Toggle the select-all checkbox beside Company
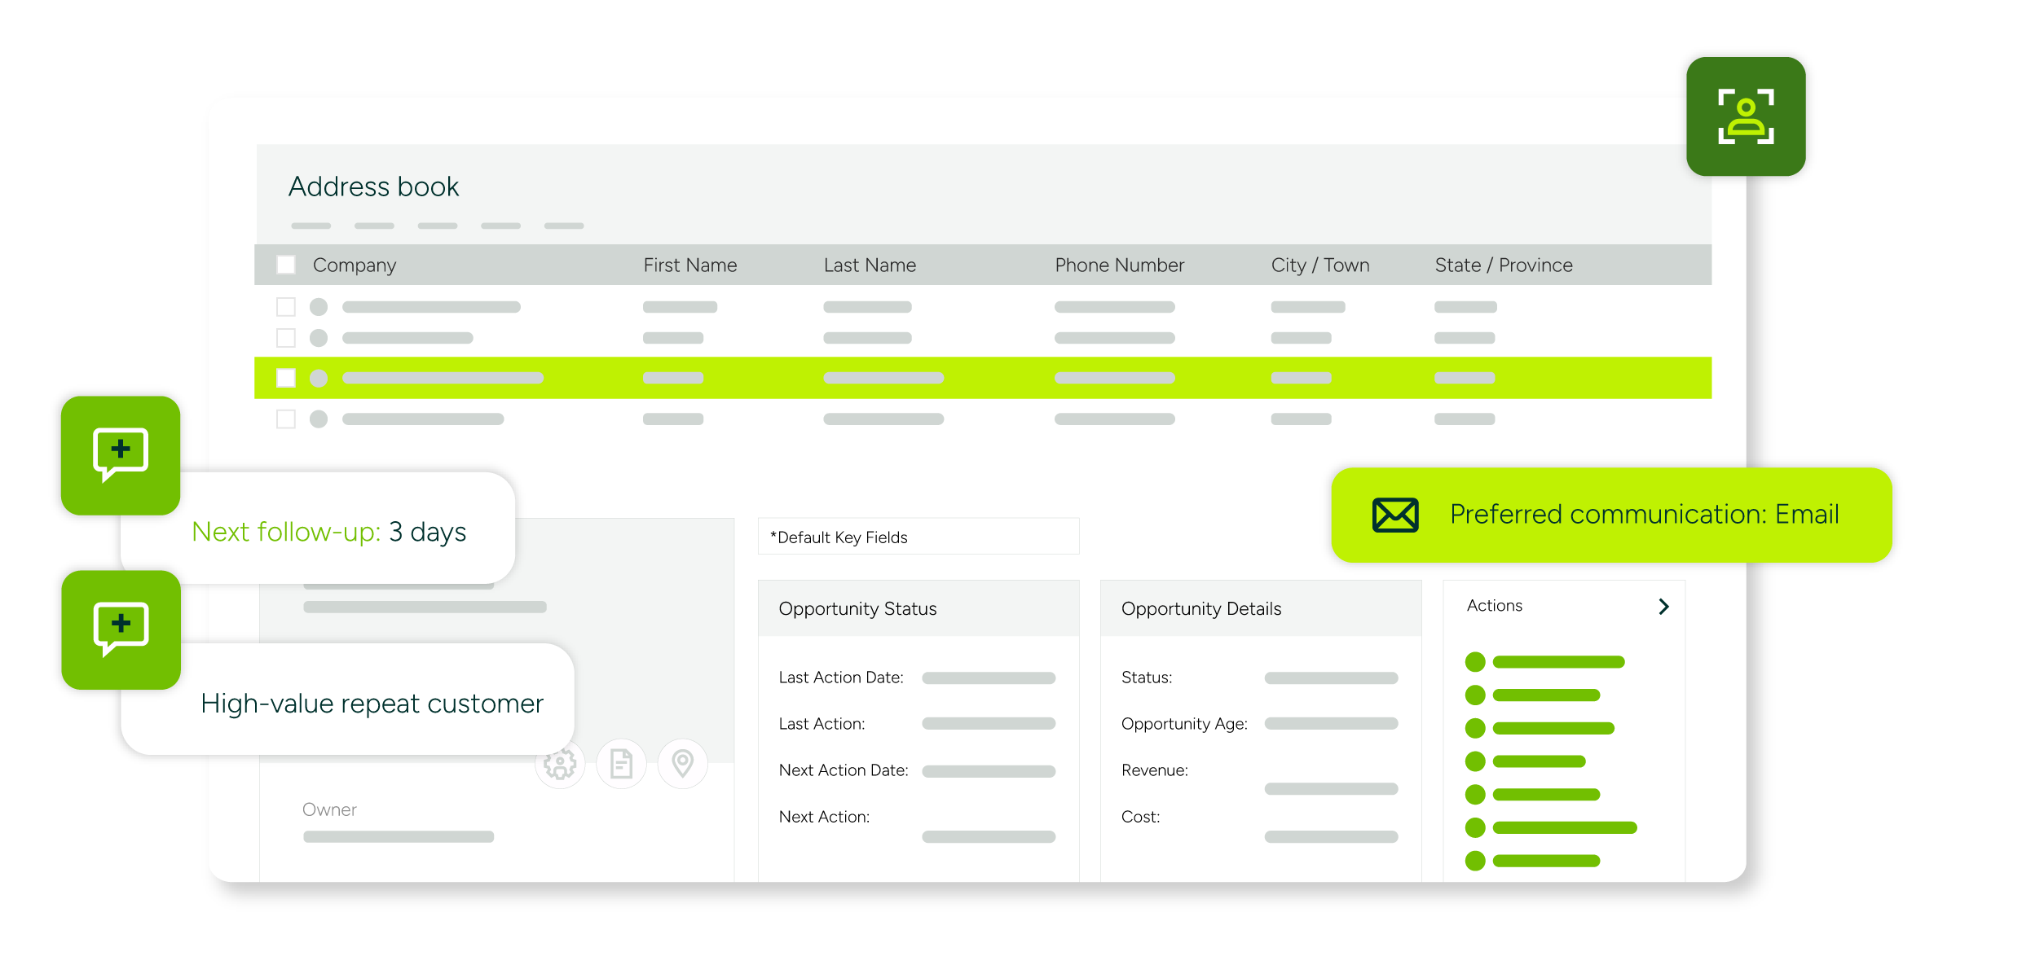This screenshot has width=2022, height=978. click(x=286, y=265)
